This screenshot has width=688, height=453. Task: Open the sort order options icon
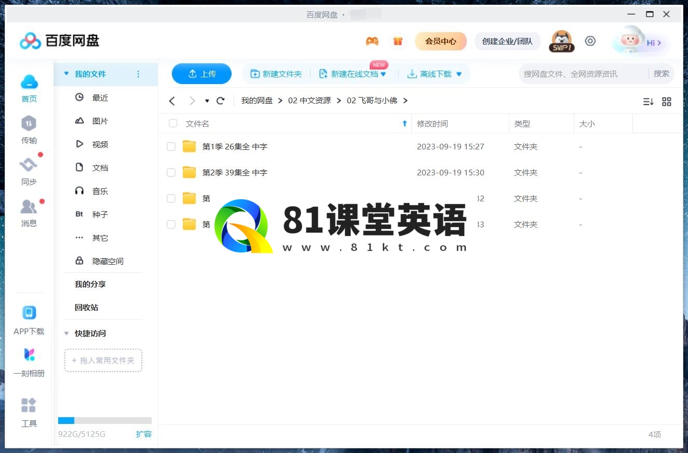(x=648, y=102)
